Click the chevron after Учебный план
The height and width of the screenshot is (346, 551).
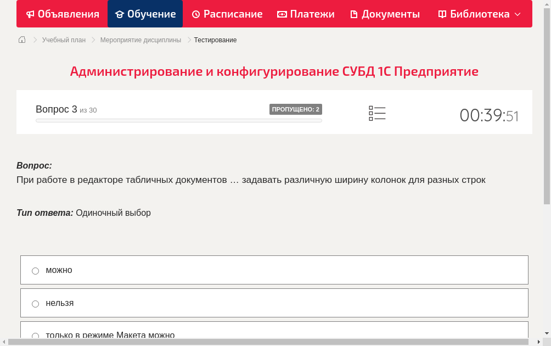tap(92, 40)
